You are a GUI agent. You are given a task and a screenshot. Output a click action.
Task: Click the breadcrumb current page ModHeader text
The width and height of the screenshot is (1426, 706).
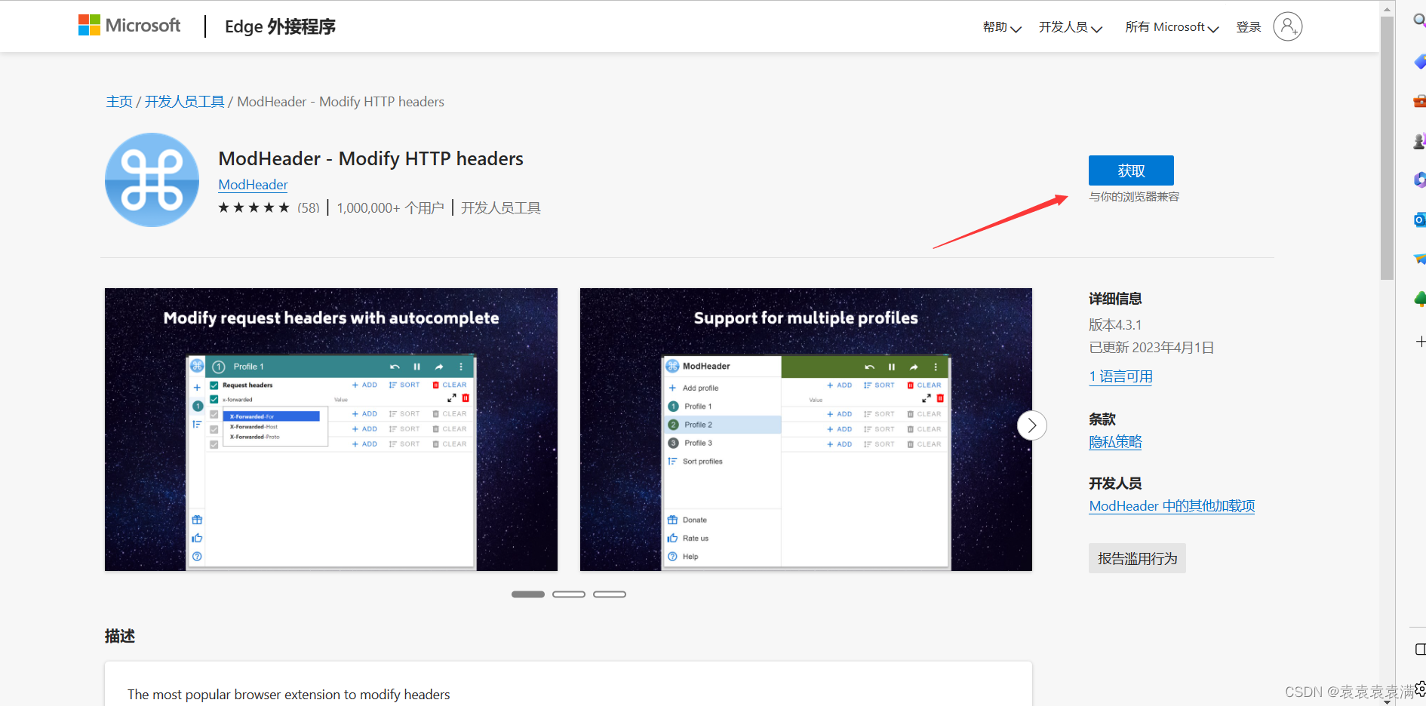pyautogui.click(x=340, y=102)
